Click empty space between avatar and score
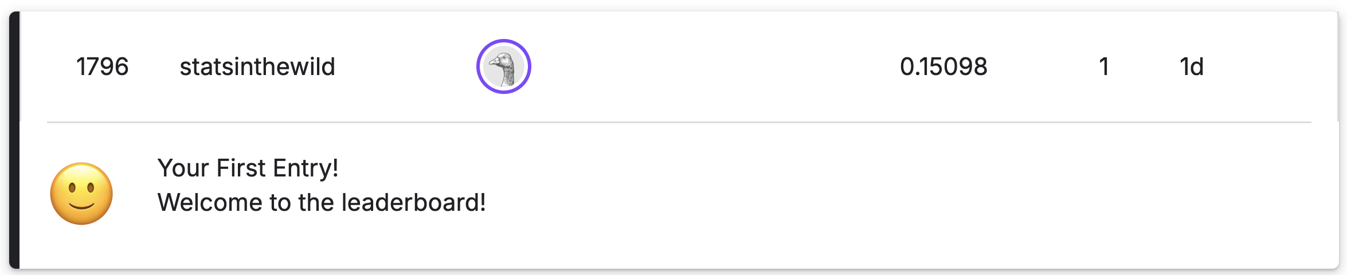 coord(711,67)
